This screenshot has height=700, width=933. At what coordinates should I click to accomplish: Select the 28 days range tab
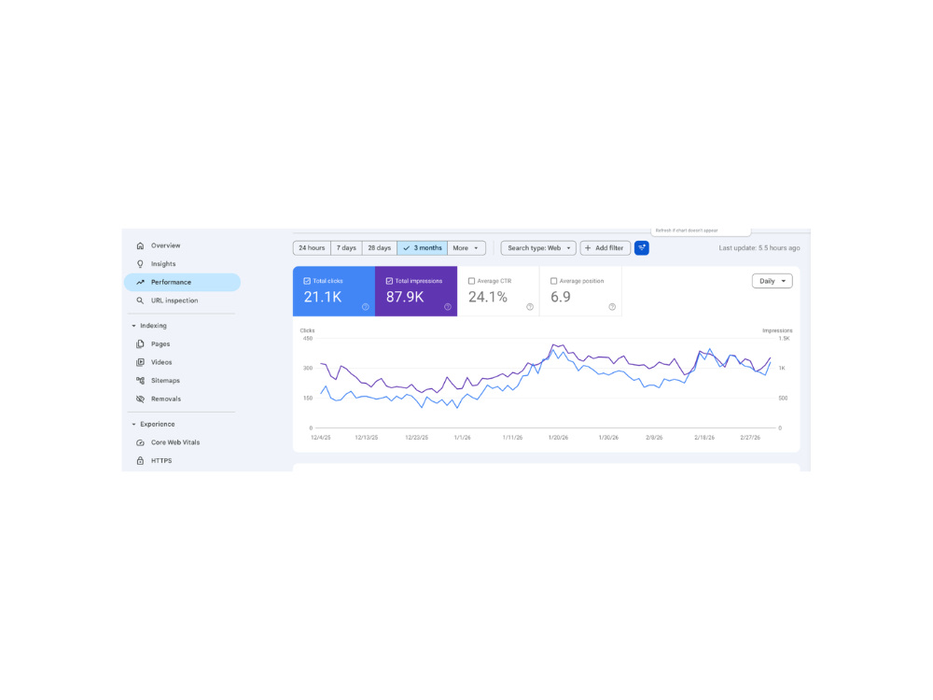[379, 248]
